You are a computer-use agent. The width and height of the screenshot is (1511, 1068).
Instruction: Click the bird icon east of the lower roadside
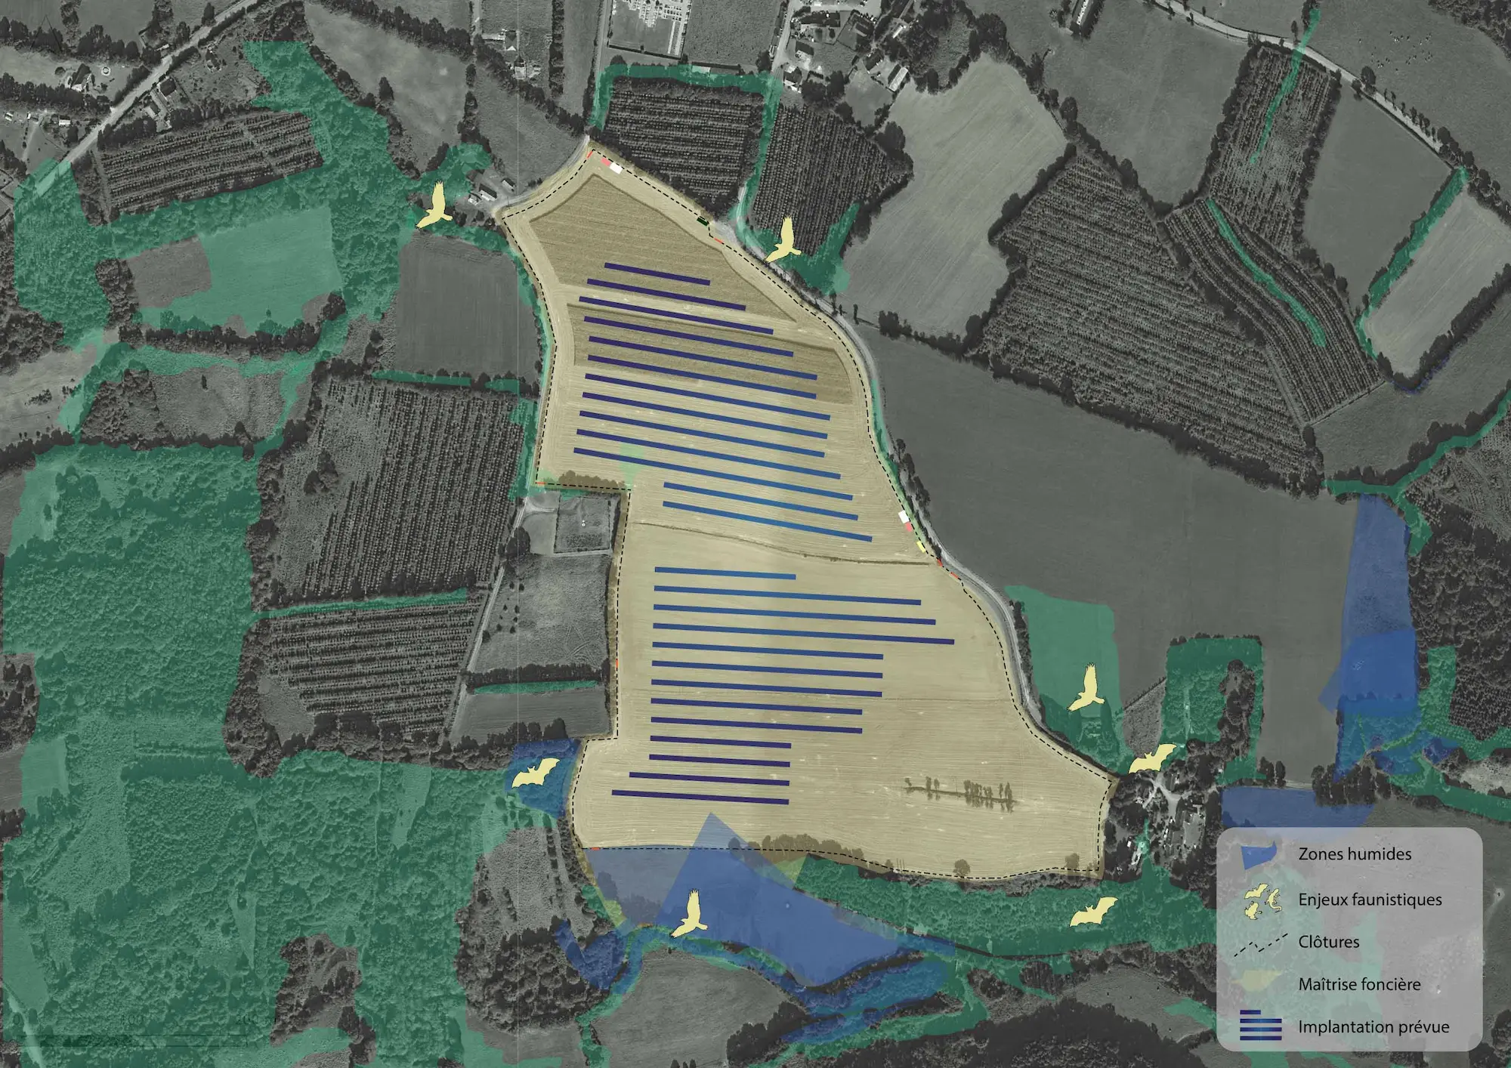coord(1087,690)
